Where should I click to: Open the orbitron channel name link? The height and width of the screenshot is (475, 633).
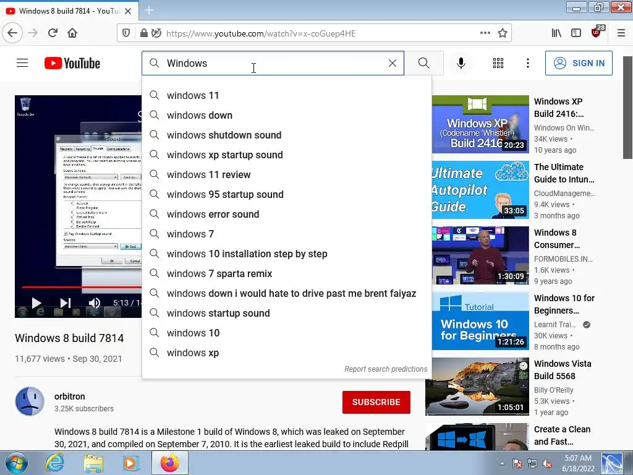tap(69, 396)
